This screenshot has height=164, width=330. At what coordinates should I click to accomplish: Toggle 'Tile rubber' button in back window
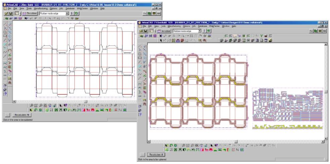pos(30,13)
